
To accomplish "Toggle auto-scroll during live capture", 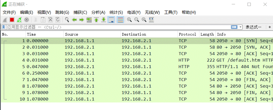I will pos(111,20).
